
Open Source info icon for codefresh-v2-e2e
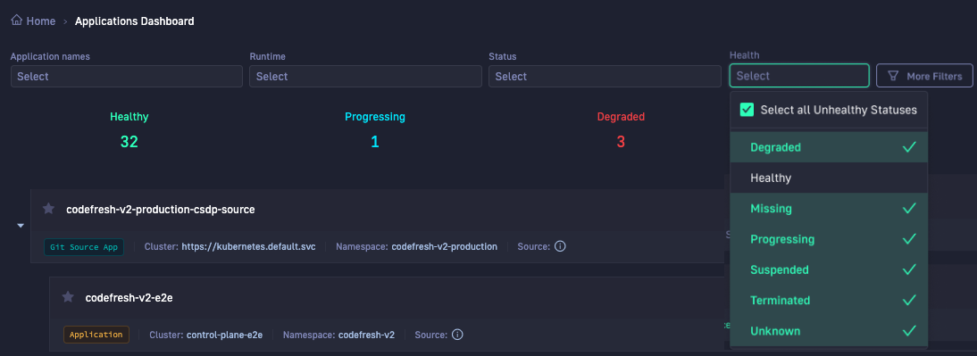(457, 335)
